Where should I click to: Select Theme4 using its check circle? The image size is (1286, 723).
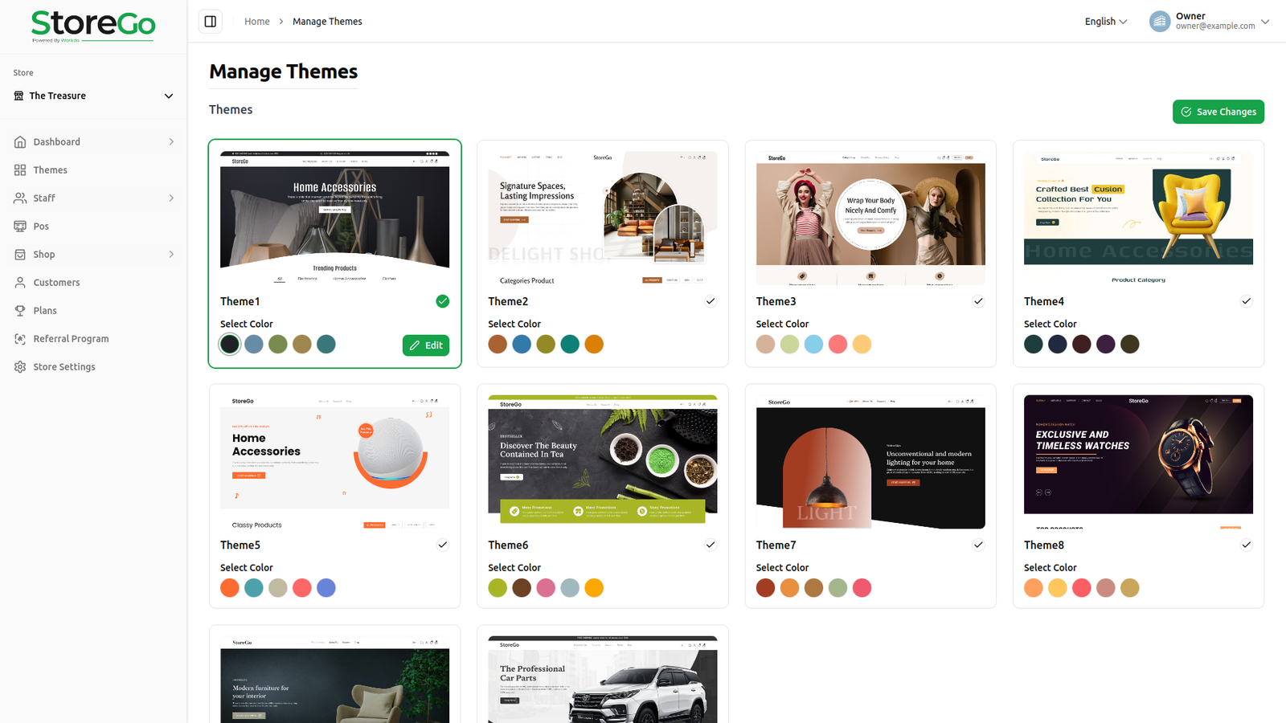click(x=1246, y=301)
